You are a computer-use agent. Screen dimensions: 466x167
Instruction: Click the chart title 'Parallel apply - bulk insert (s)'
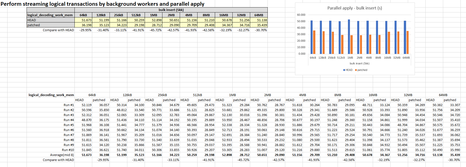[354, 8]
